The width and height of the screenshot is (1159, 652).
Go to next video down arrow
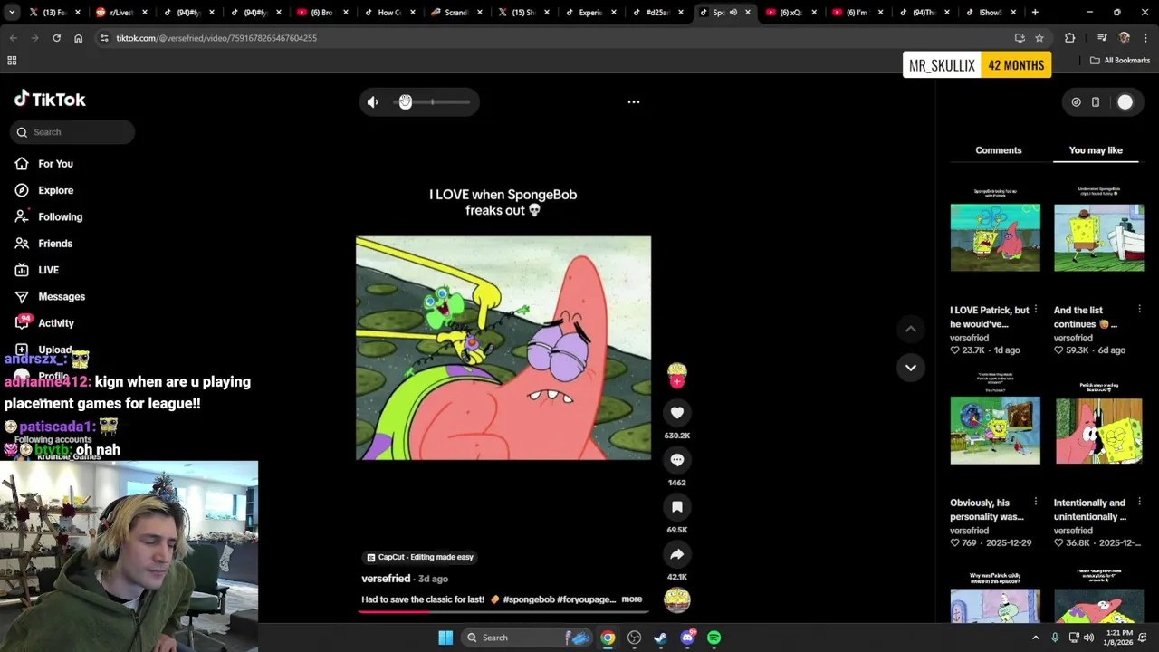(x=911, y=368)
